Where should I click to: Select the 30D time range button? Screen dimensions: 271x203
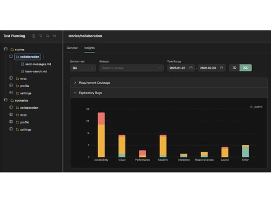(x=246, y=68)
